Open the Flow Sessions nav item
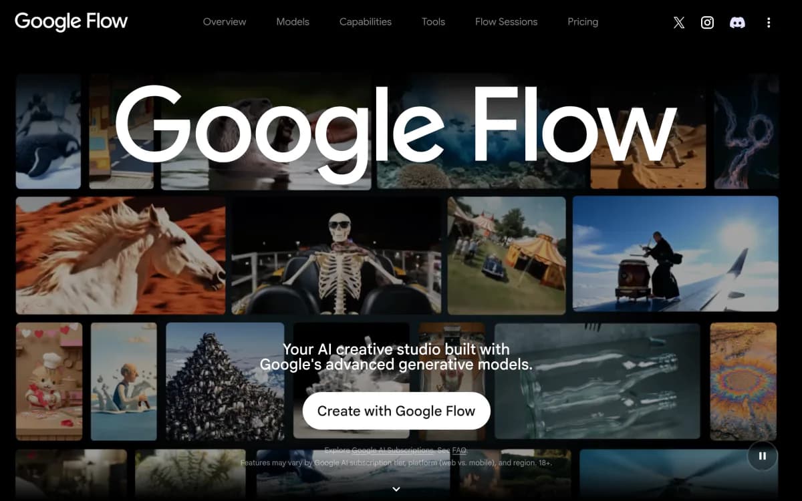Screen dimensions: 802x501 coord(506,22)
